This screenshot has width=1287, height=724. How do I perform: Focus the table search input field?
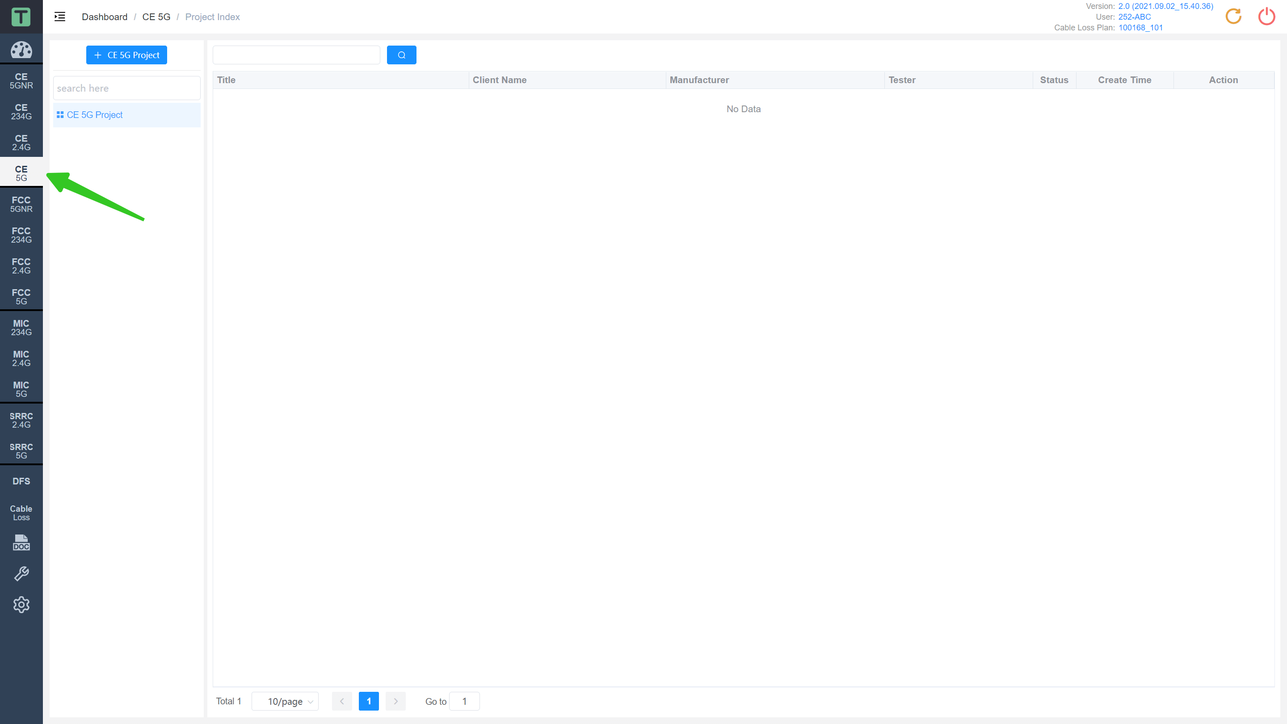(x=296, y=55)
